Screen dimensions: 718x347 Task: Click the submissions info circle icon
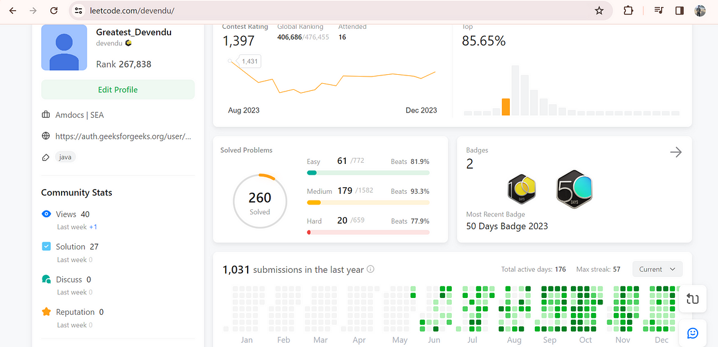coord(370,270)
